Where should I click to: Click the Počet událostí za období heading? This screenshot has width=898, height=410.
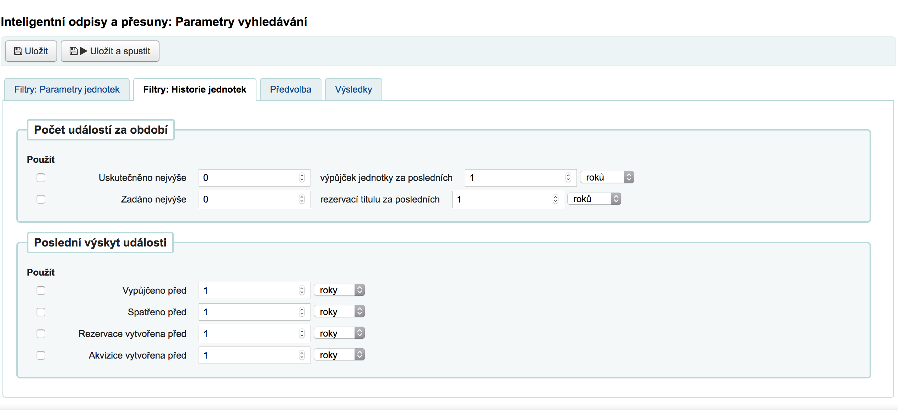tap(101, 130)
